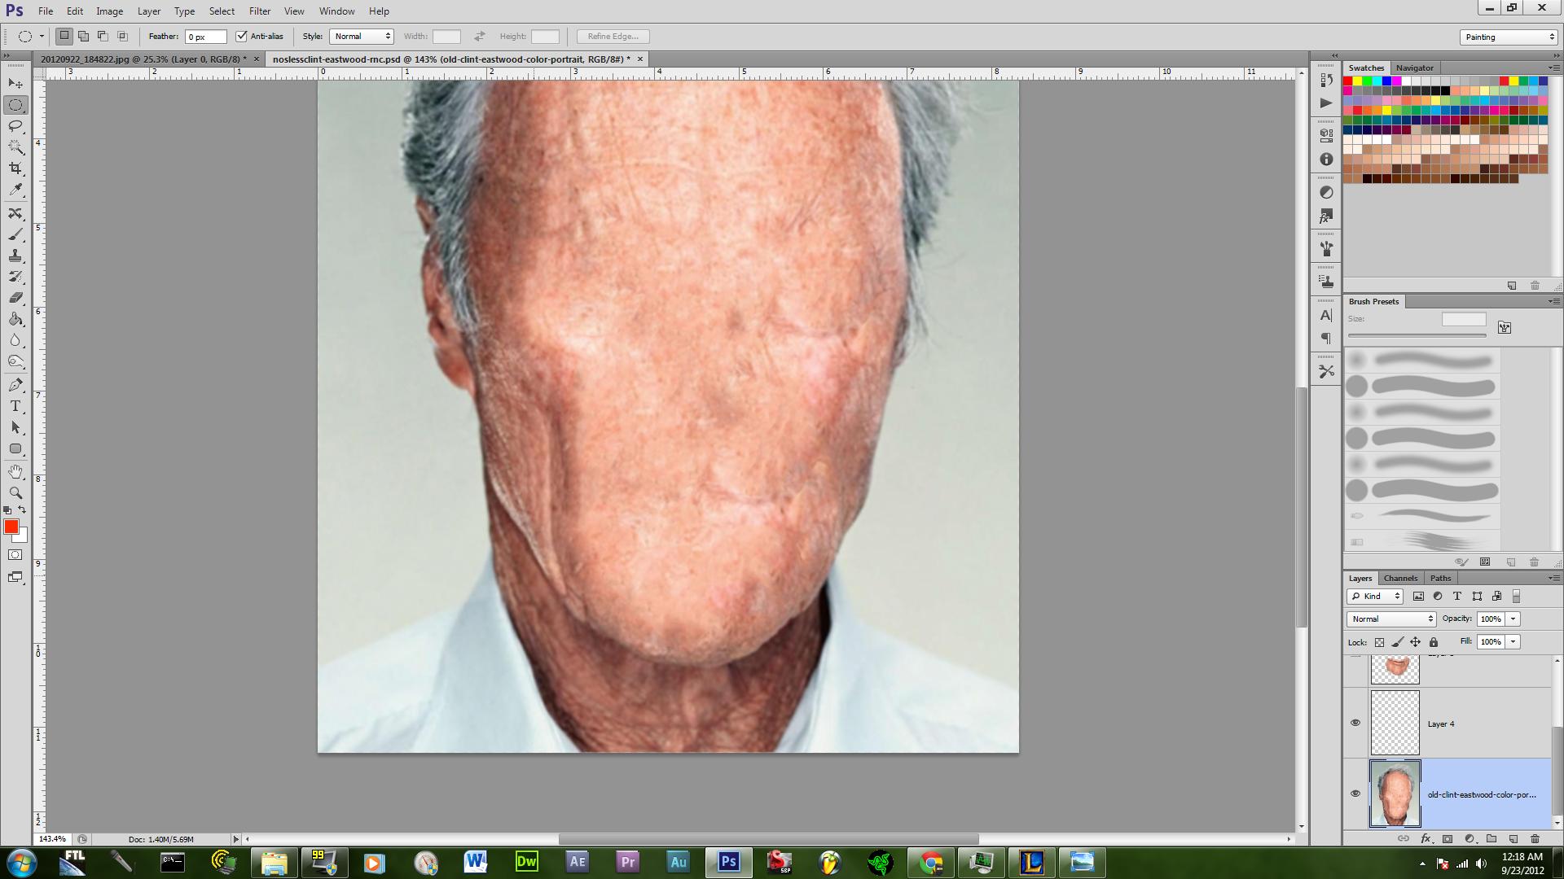
Task: Swap foreground and background colors
Action: click(23, 510)
